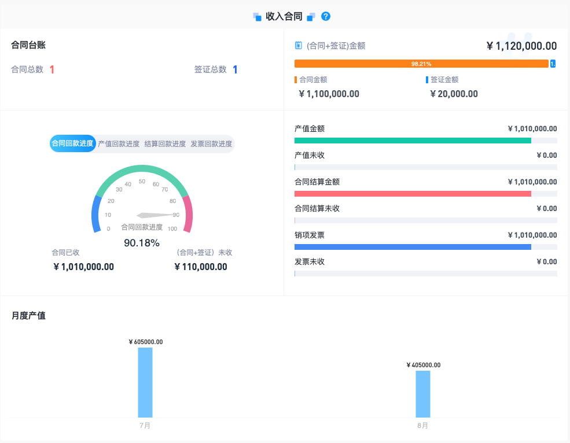Click the decorative squares left of 收入合同 title
Viewport: 570px width, 443px height.
258,16
